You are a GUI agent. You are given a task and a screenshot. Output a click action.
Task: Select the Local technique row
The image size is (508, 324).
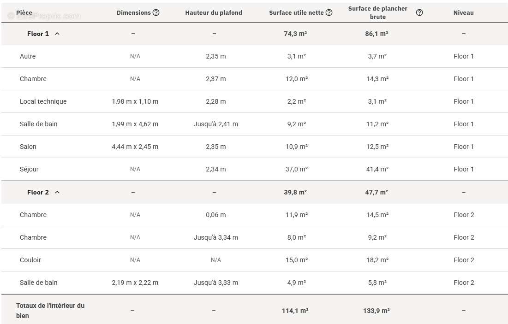pyautogui.click(x=255, y=102)
